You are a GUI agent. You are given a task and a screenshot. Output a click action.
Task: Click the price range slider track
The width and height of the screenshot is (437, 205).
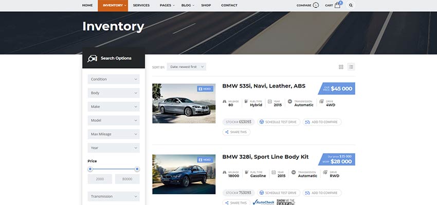click(114, 169)
